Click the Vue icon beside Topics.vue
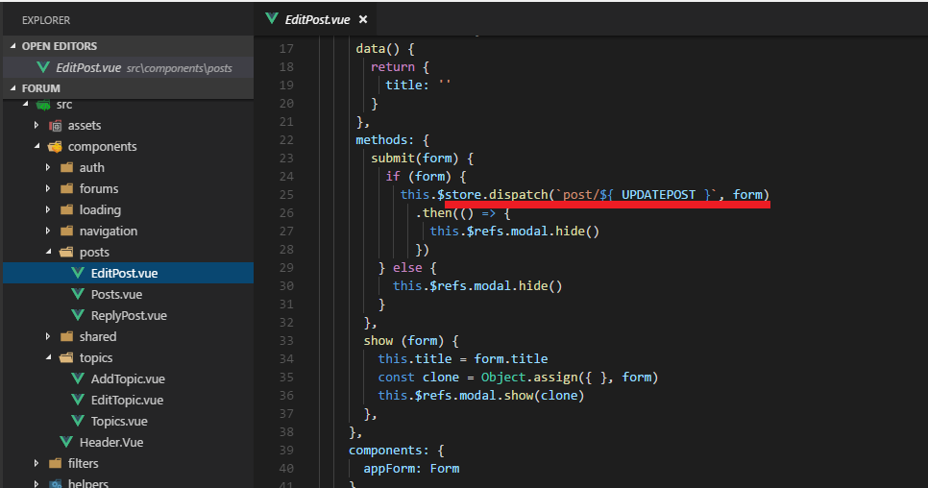928x488 pixels. [x=78, y=421]
